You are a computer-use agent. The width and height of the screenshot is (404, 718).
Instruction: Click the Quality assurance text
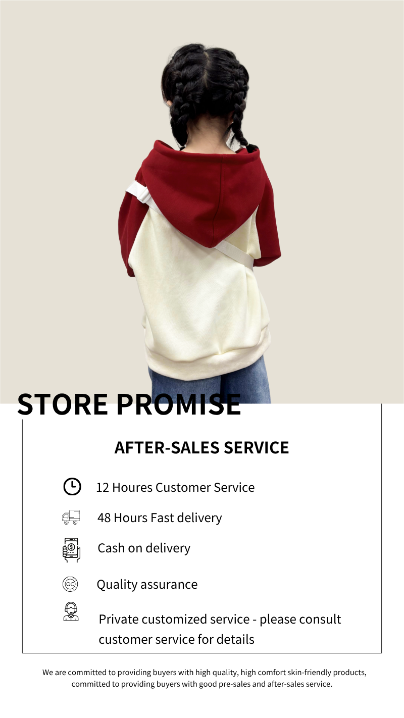pos(147,584)
